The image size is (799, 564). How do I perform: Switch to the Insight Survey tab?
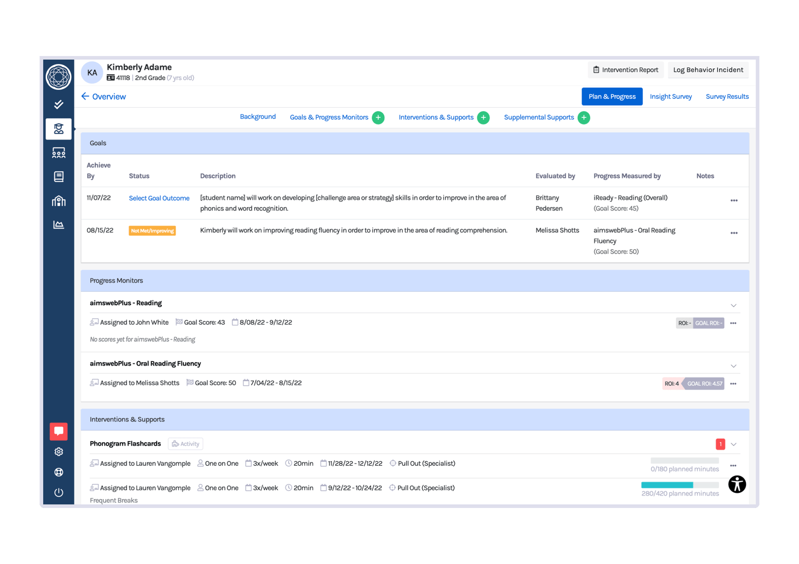coord(671,96)
